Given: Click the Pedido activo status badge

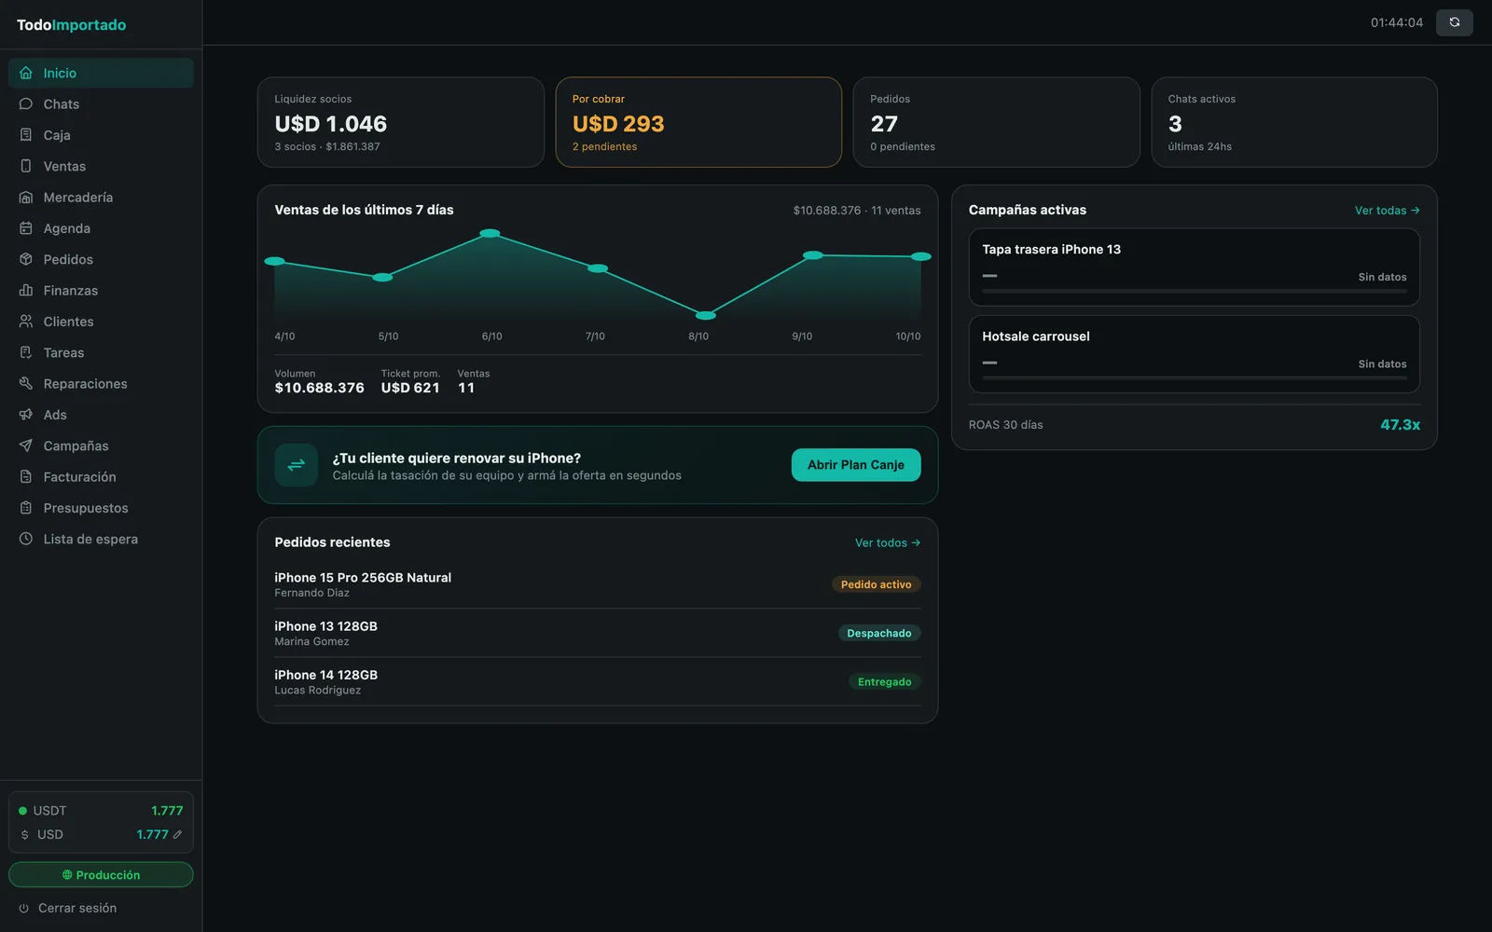Looking at the screenshot, I should click(x=877, y=584).
